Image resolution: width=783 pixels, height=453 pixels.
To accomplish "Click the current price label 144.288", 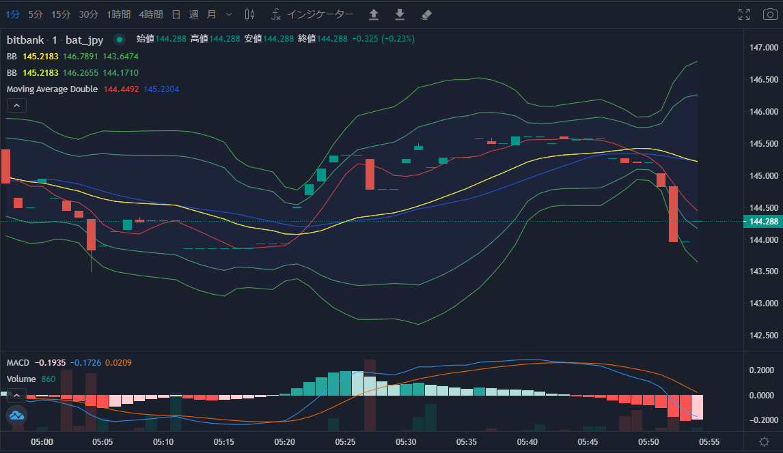I will pyautogui.click(x=763, y=221).
